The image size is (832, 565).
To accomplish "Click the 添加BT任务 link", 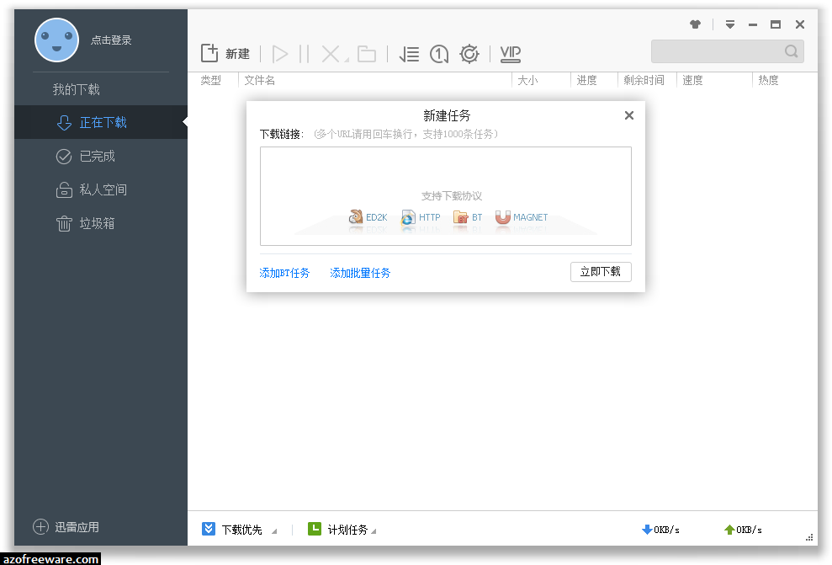I will point(284,272).
